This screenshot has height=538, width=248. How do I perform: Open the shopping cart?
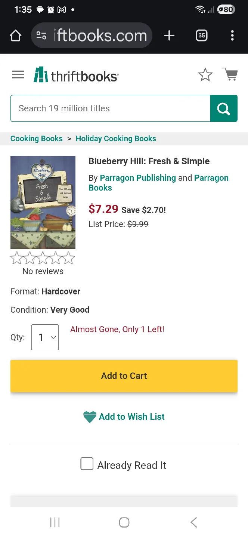(230, 74)
